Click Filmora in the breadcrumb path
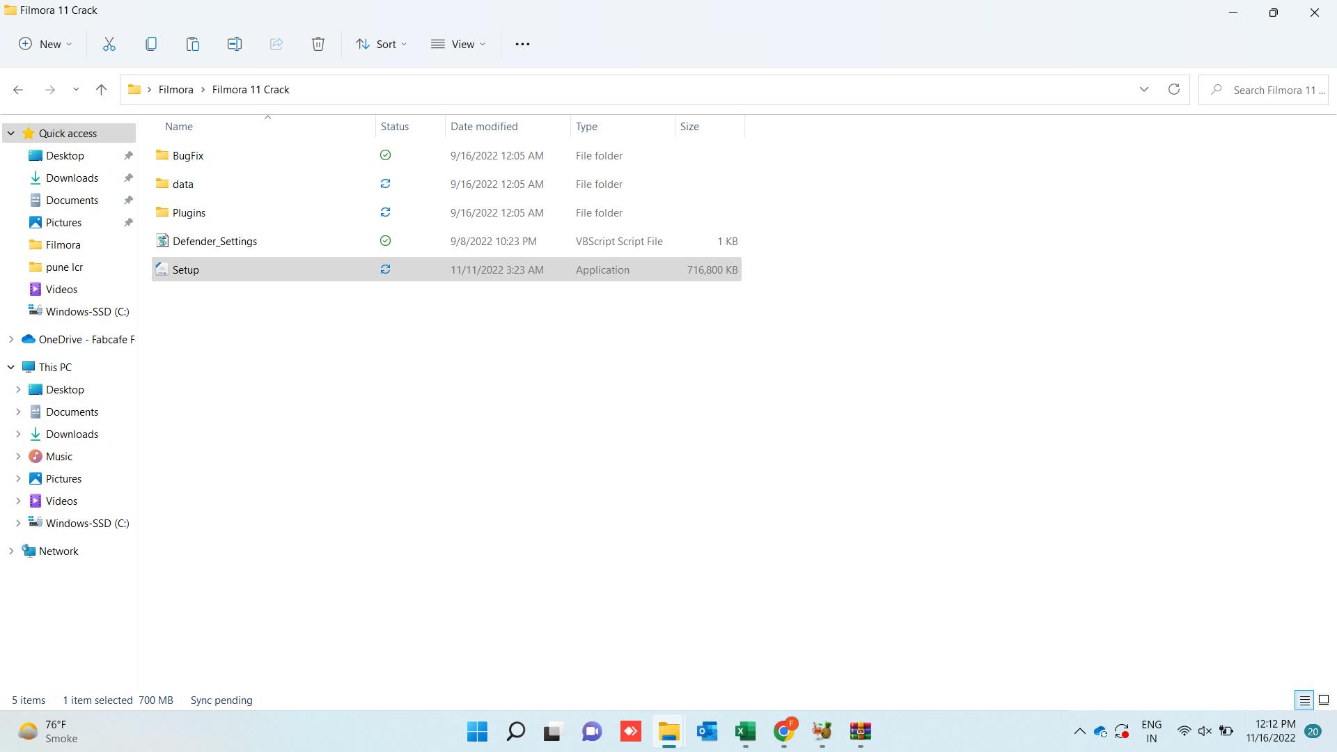Screen dimensions: 1337x752 (175, 89)
